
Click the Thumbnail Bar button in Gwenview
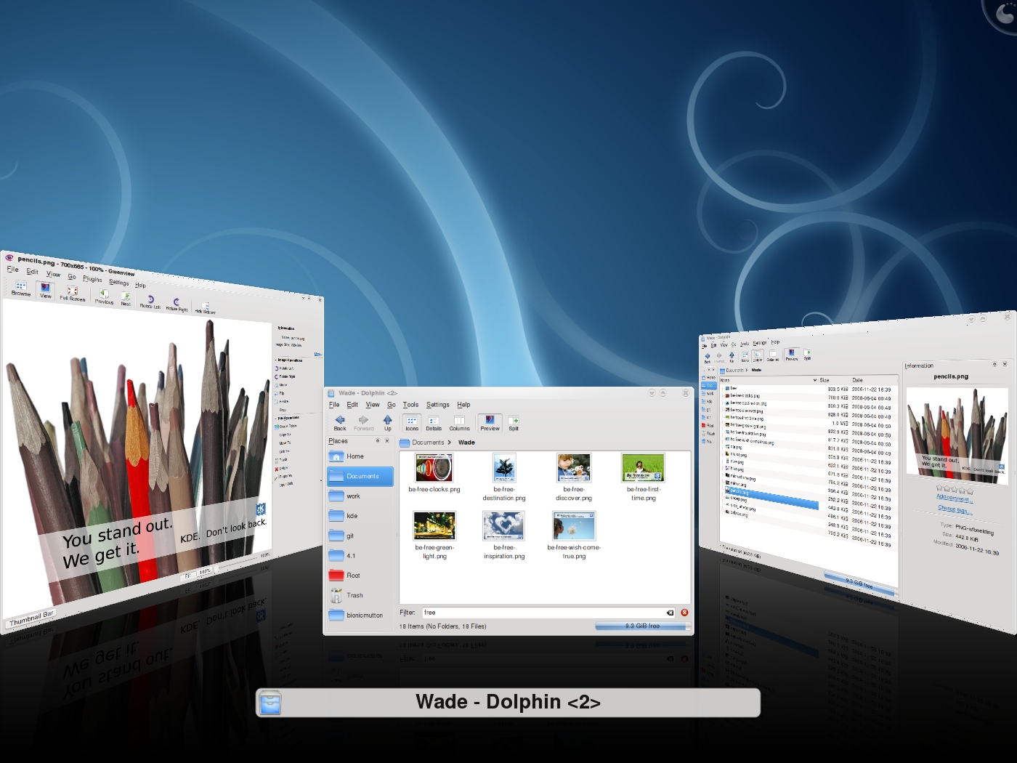[x=31, y=618]
